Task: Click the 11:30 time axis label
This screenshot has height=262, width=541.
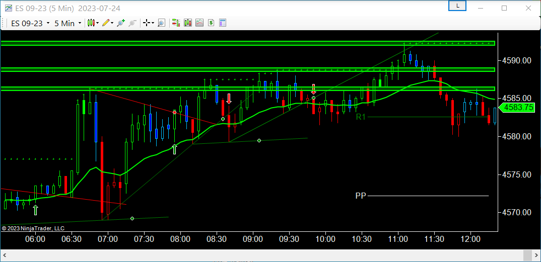Action: 434,239
